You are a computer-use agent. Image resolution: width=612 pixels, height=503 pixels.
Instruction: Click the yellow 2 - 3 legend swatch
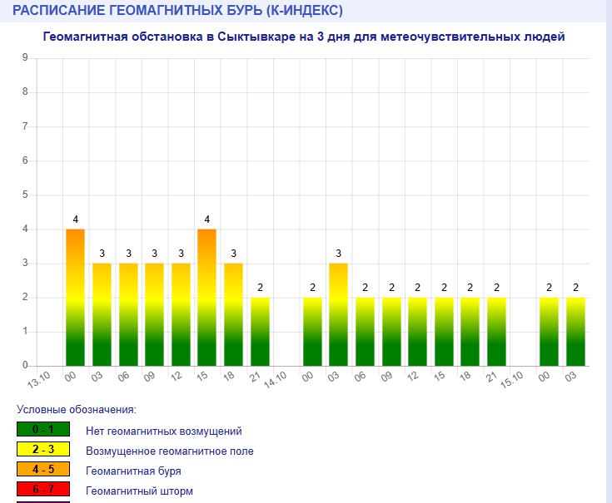[41, 451]
